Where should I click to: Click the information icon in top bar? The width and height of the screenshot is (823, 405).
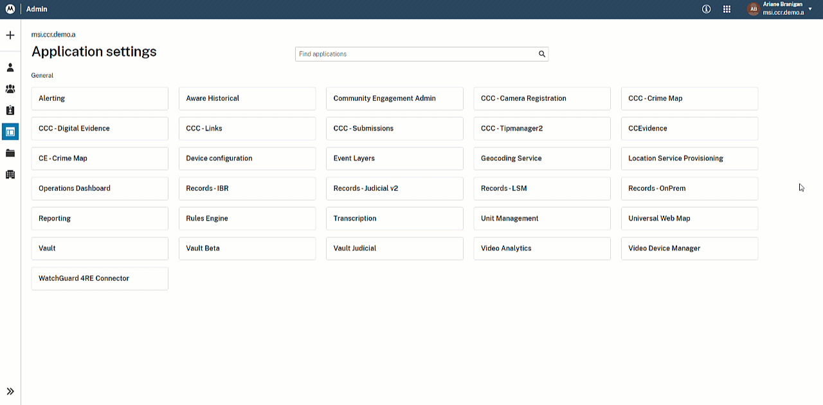tap(706, 9)
